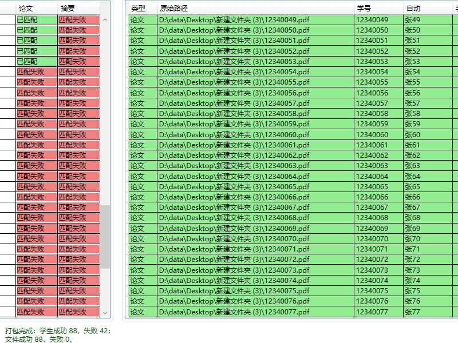Select the name cell 张60
The image size is (458, 343).
pyautogui.click(x=412, y=134)
